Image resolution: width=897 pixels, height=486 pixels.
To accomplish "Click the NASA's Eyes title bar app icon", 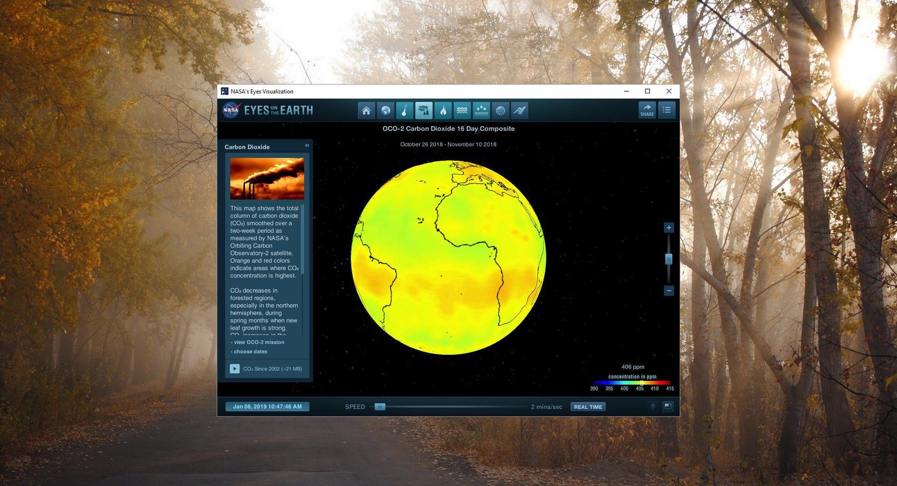I will [224, 91].
